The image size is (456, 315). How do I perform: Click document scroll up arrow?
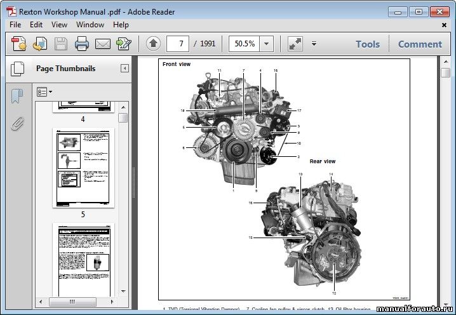pyautogui.click(x=446, y=62)
